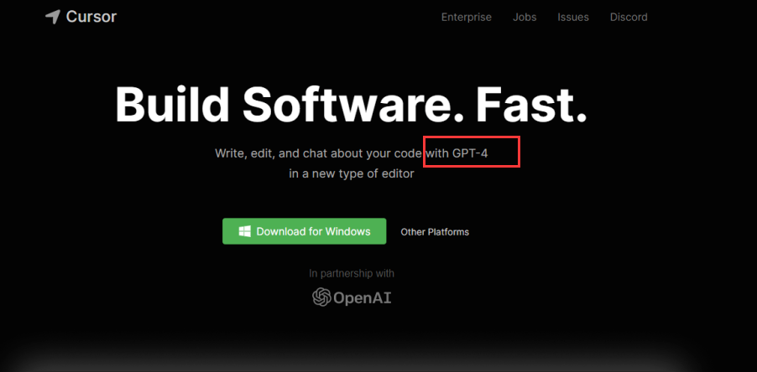Select the 'Build Software. Fast.' headline
Viewport: 757px width, 372px height.
click(351, 104)
